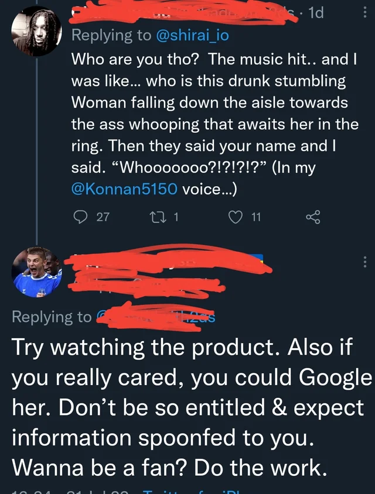Open the three-dot menu on the main tweet
375x494 pixels.
(x=365, y=262)
